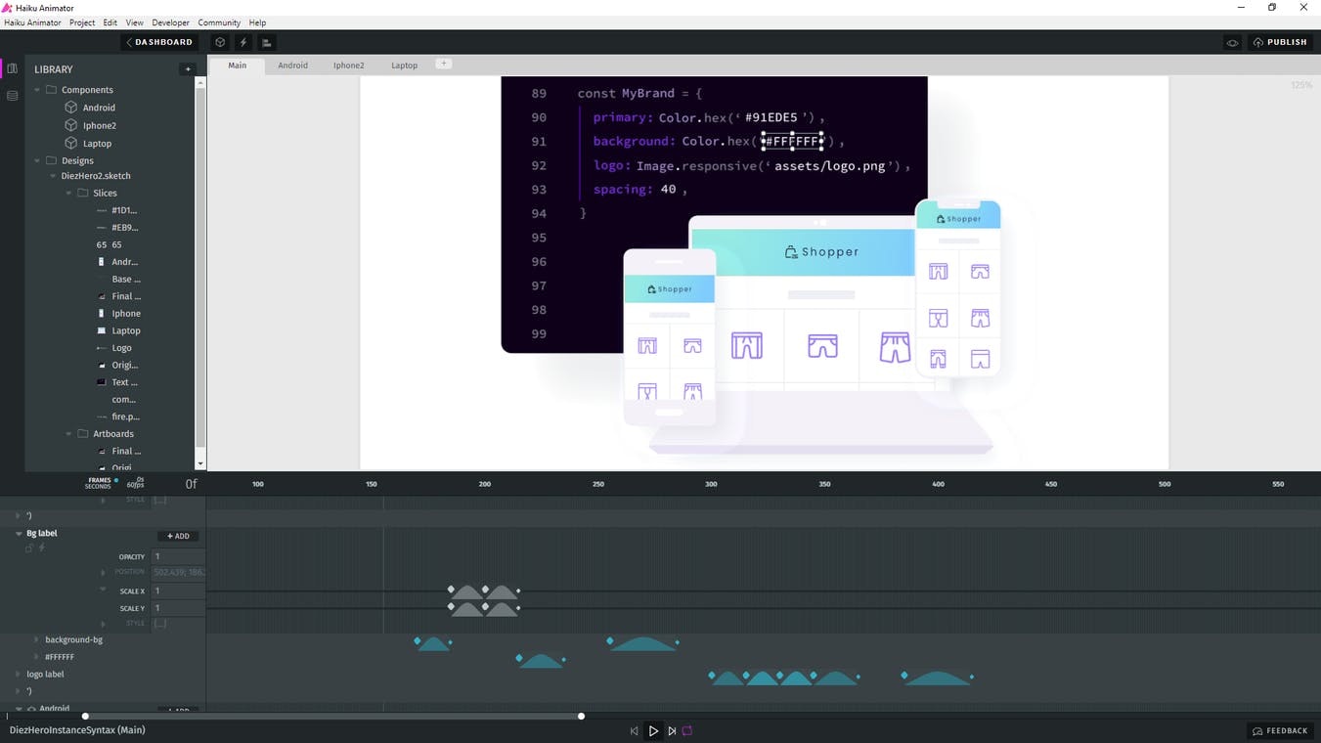1321x743 pixels.
Task: Switch to the Android tab
Action: 292,65
